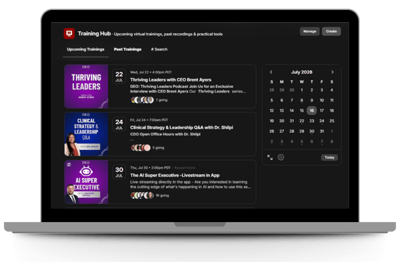View attendee avatars next to 5 going
Image resolution: width=400 pixels, height=262 pixels.
click(141, 148)
